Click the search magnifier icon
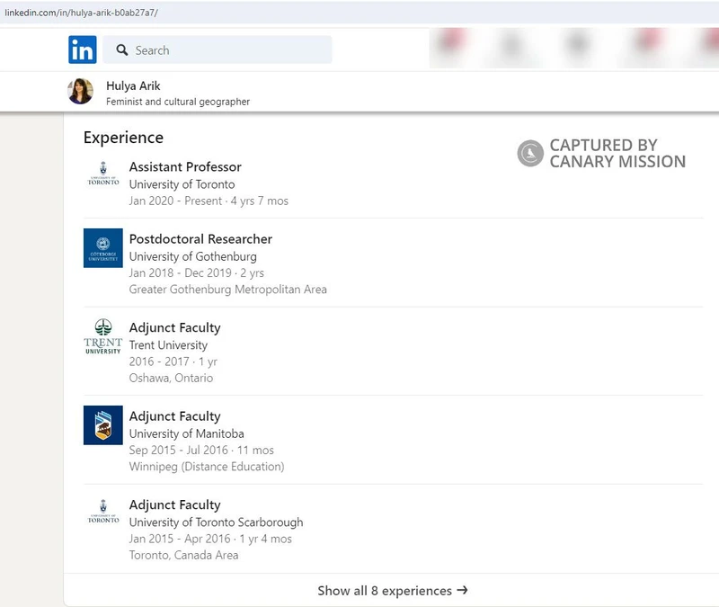719x607 pixels. coord(122,50)
